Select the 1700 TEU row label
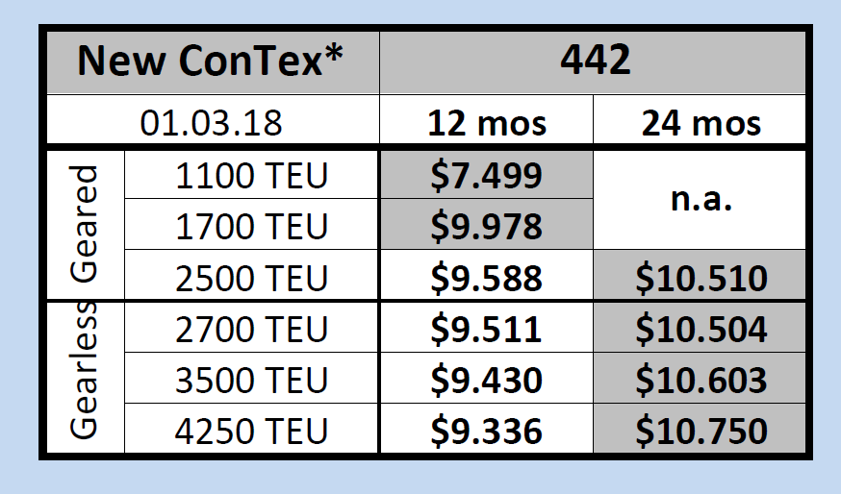Screen dimensions: 841x494 click(252, 227)
